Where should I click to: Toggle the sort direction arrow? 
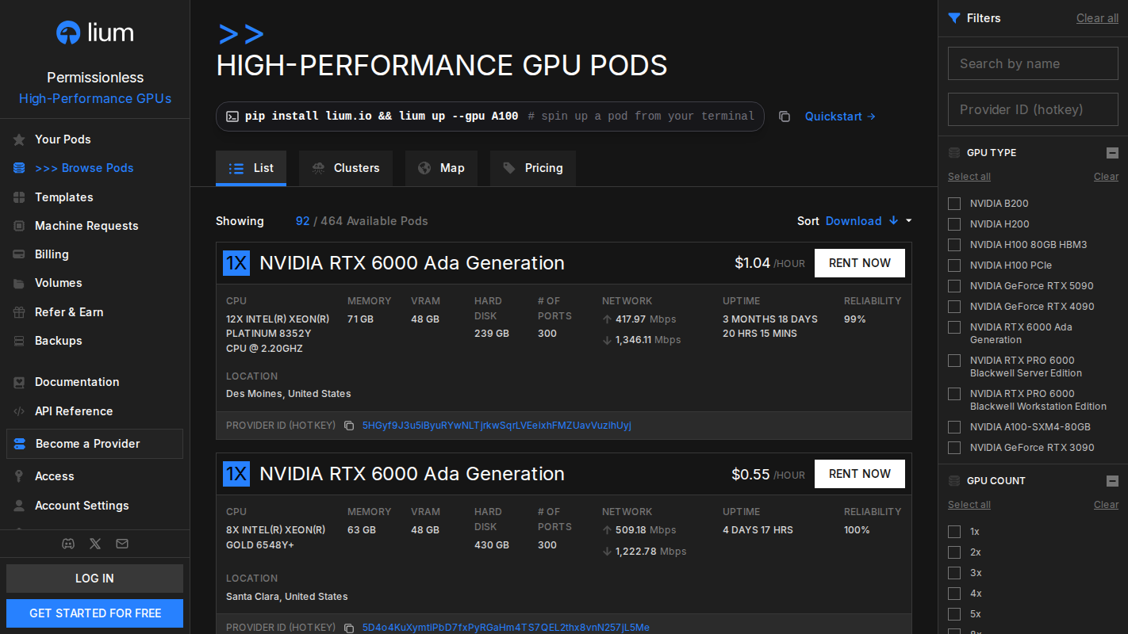click(x=893, y=221)
